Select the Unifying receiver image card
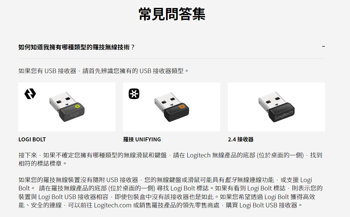The height and width of the screenshot is (217, 350). (x=171, y=107)
